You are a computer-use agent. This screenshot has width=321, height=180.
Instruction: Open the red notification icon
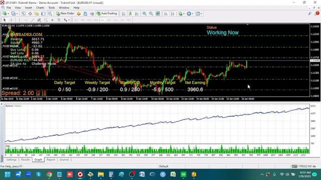tap(317, 13)
